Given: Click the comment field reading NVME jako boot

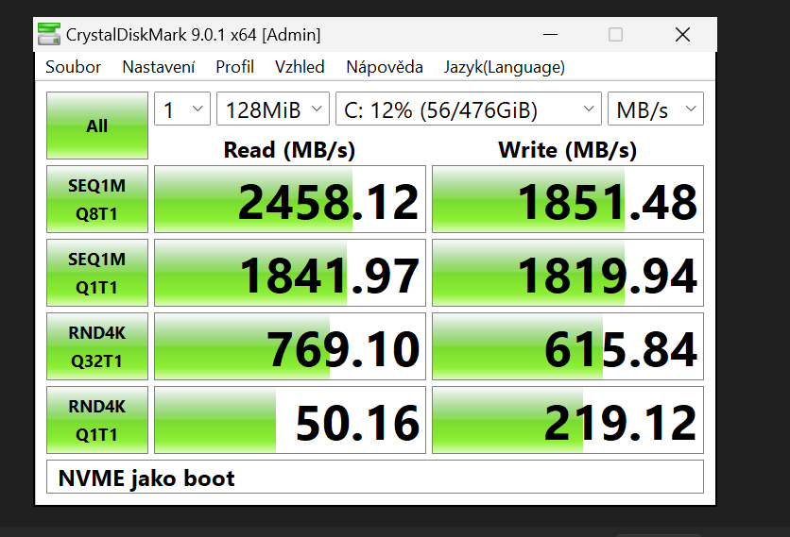Looking at the screenshot, I should 374,478.
